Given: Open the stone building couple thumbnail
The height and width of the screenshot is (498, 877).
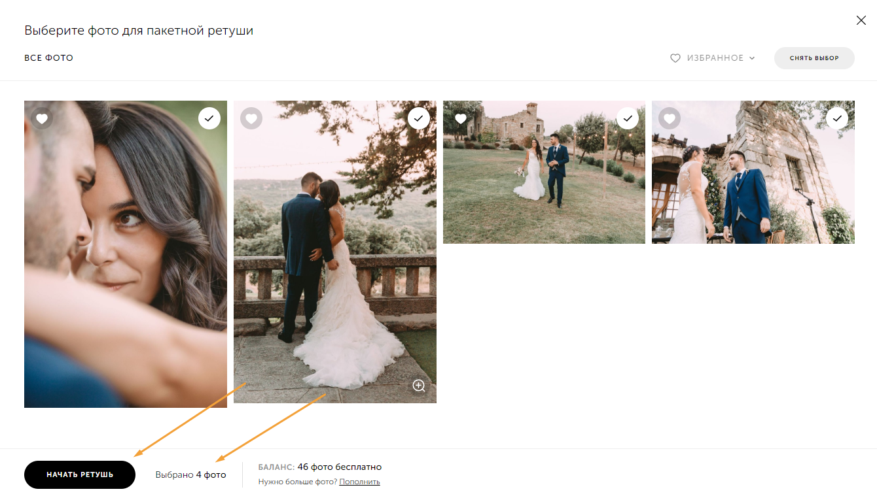Looking at the screenshot, I should click(753, 172).
